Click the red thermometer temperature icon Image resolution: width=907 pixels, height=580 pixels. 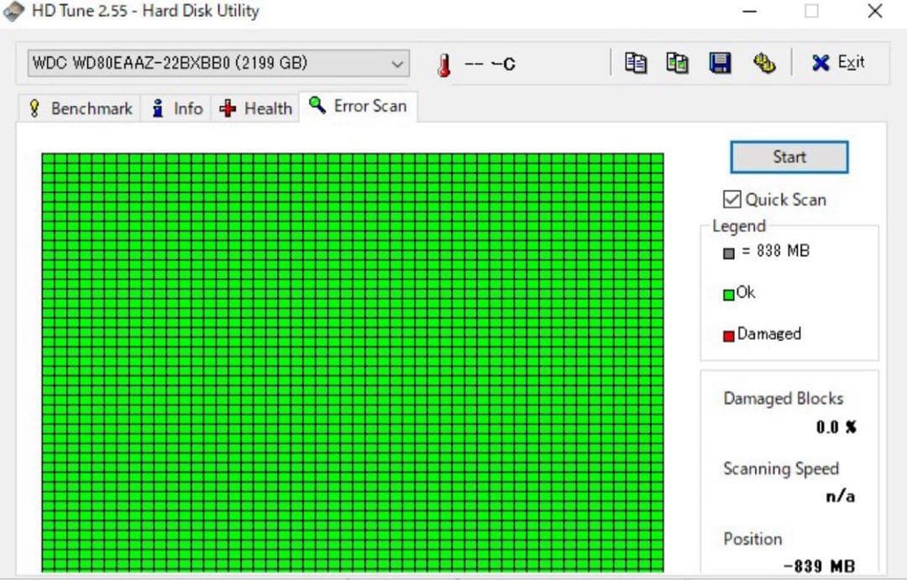(444, 65)
